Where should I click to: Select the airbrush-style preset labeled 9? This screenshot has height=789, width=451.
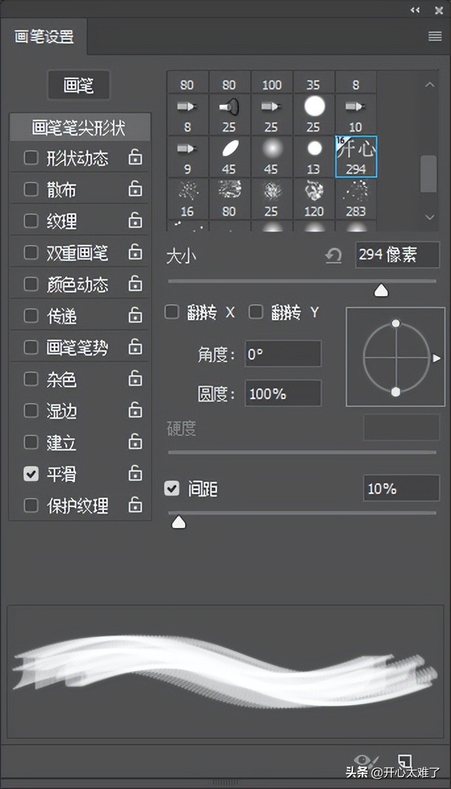187,157
